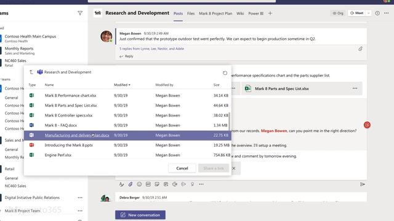
Task: Click the Schedule meeting icon in compose bar
Action: (x=166, y=184)
